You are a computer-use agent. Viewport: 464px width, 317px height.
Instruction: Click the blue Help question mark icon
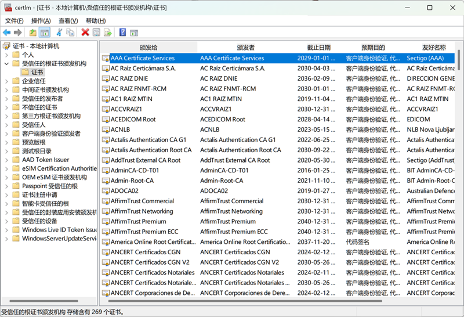122,33
